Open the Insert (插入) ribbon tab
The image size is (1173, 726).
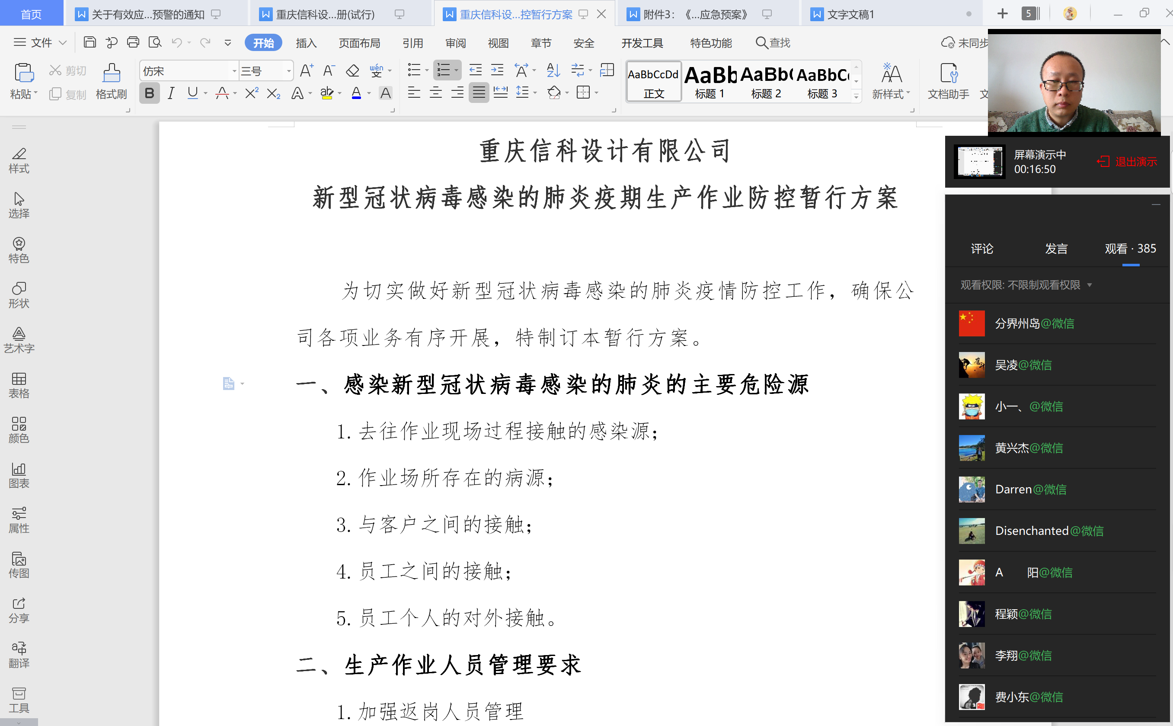306,43
